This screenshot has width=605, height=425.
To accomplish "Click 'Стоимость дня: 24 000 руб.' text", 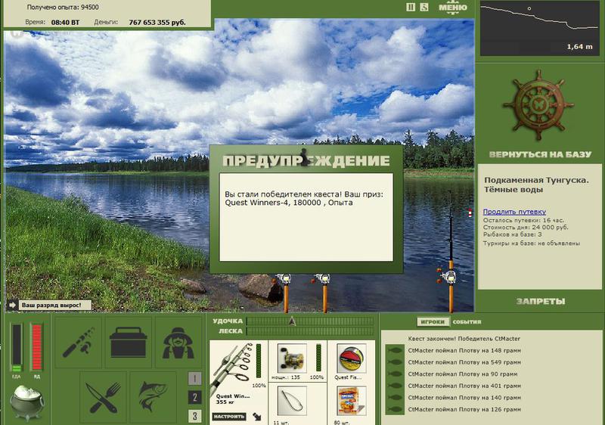I will [x=526, y=227].
